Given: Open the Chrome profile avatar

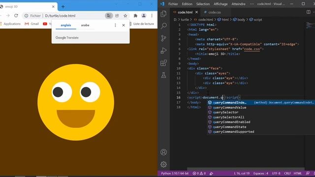Looking at the screenshot, I should coord(144,16).
